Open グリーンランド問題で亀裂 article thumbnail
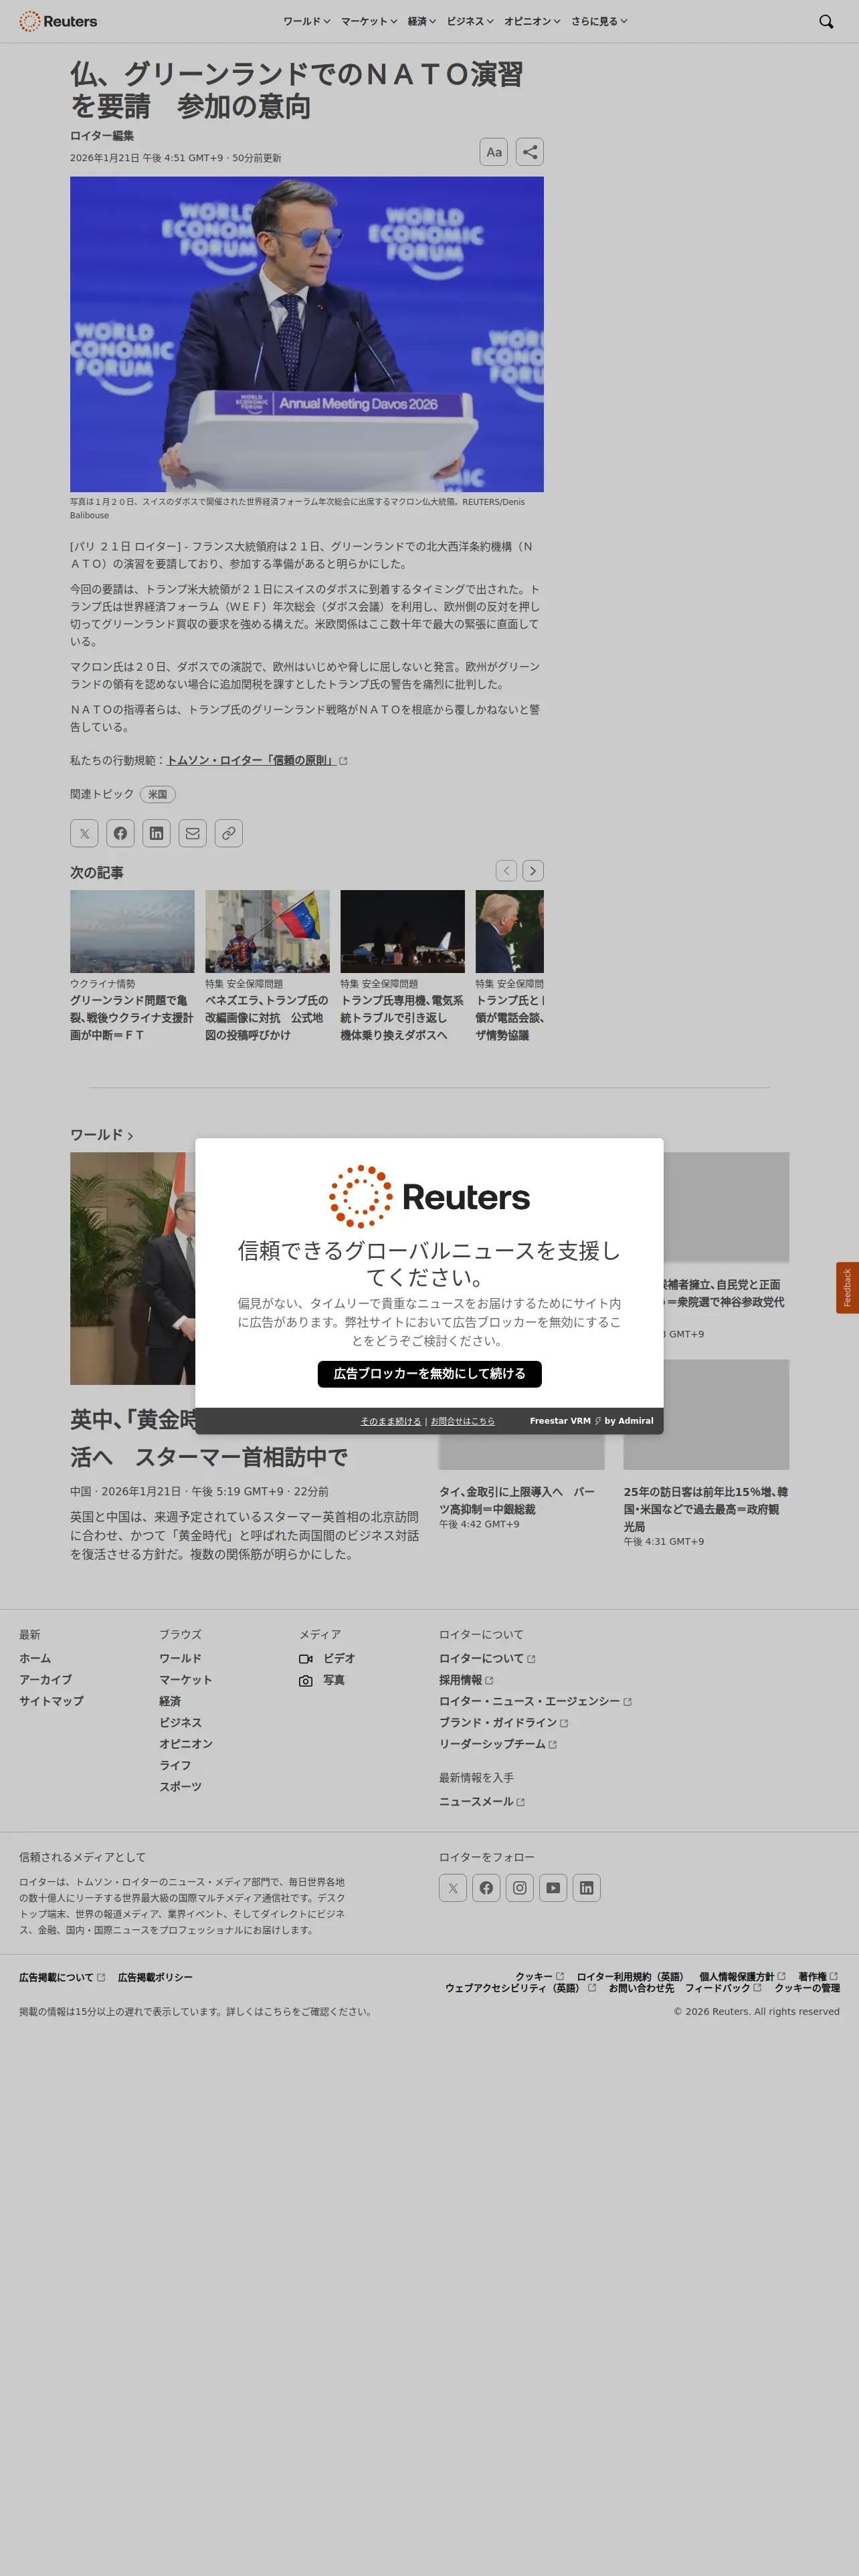 pos(132,931)
